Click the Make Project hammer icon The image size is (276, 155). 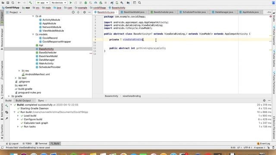pyautogui.click(x=31, y=3)
